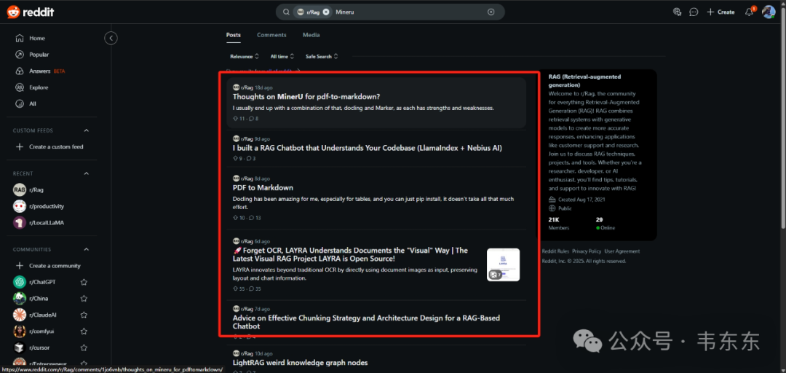Click r/Rag label above MinerU post
This screenshot has height=373, width=786.
(x=247, y=88)
